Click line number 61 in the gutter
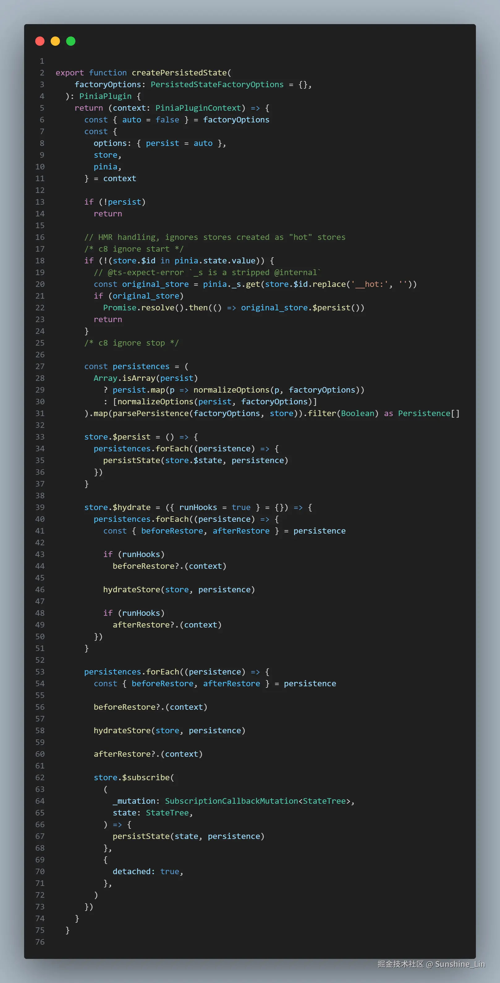The height and width of the screenshot is (983, 500). point(40,766)
